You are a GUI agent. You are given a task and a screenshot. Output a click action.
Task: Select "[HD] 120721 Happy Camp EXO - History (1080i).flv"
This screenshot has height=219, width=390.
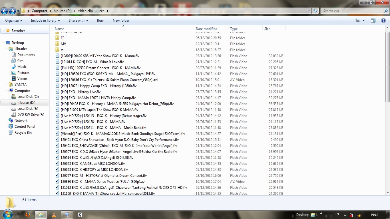[98, 86]
